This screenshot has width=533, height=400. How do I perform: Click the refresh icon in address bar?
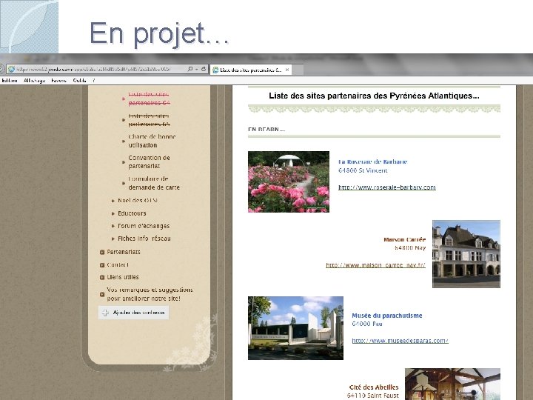coord(204,69)
